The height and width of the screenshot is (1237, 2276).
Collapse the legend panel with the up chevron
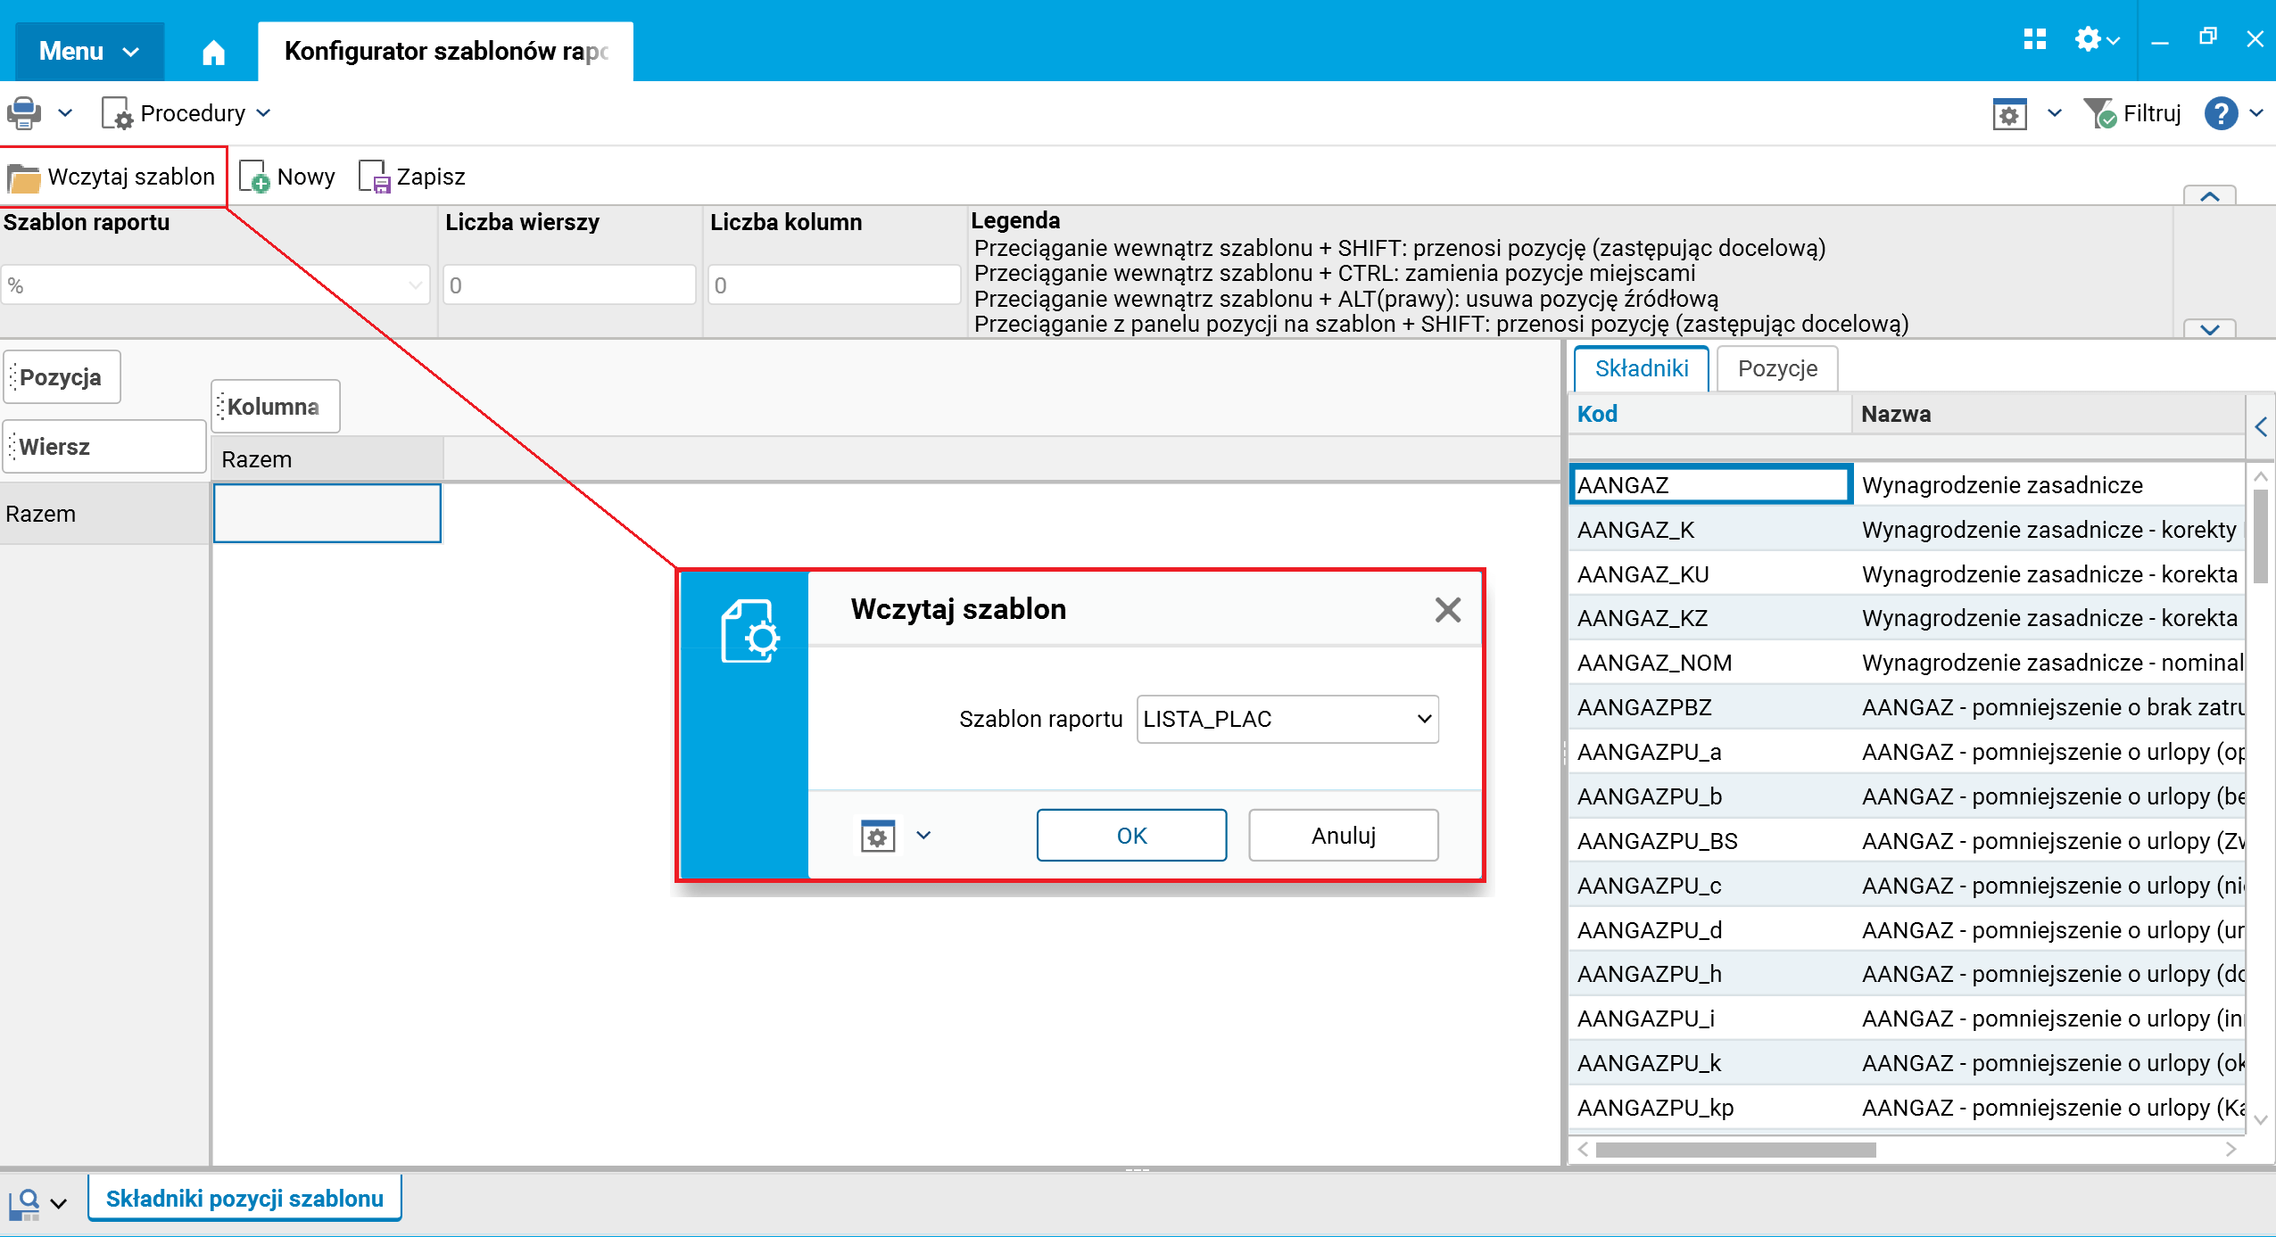point(2209,196)
